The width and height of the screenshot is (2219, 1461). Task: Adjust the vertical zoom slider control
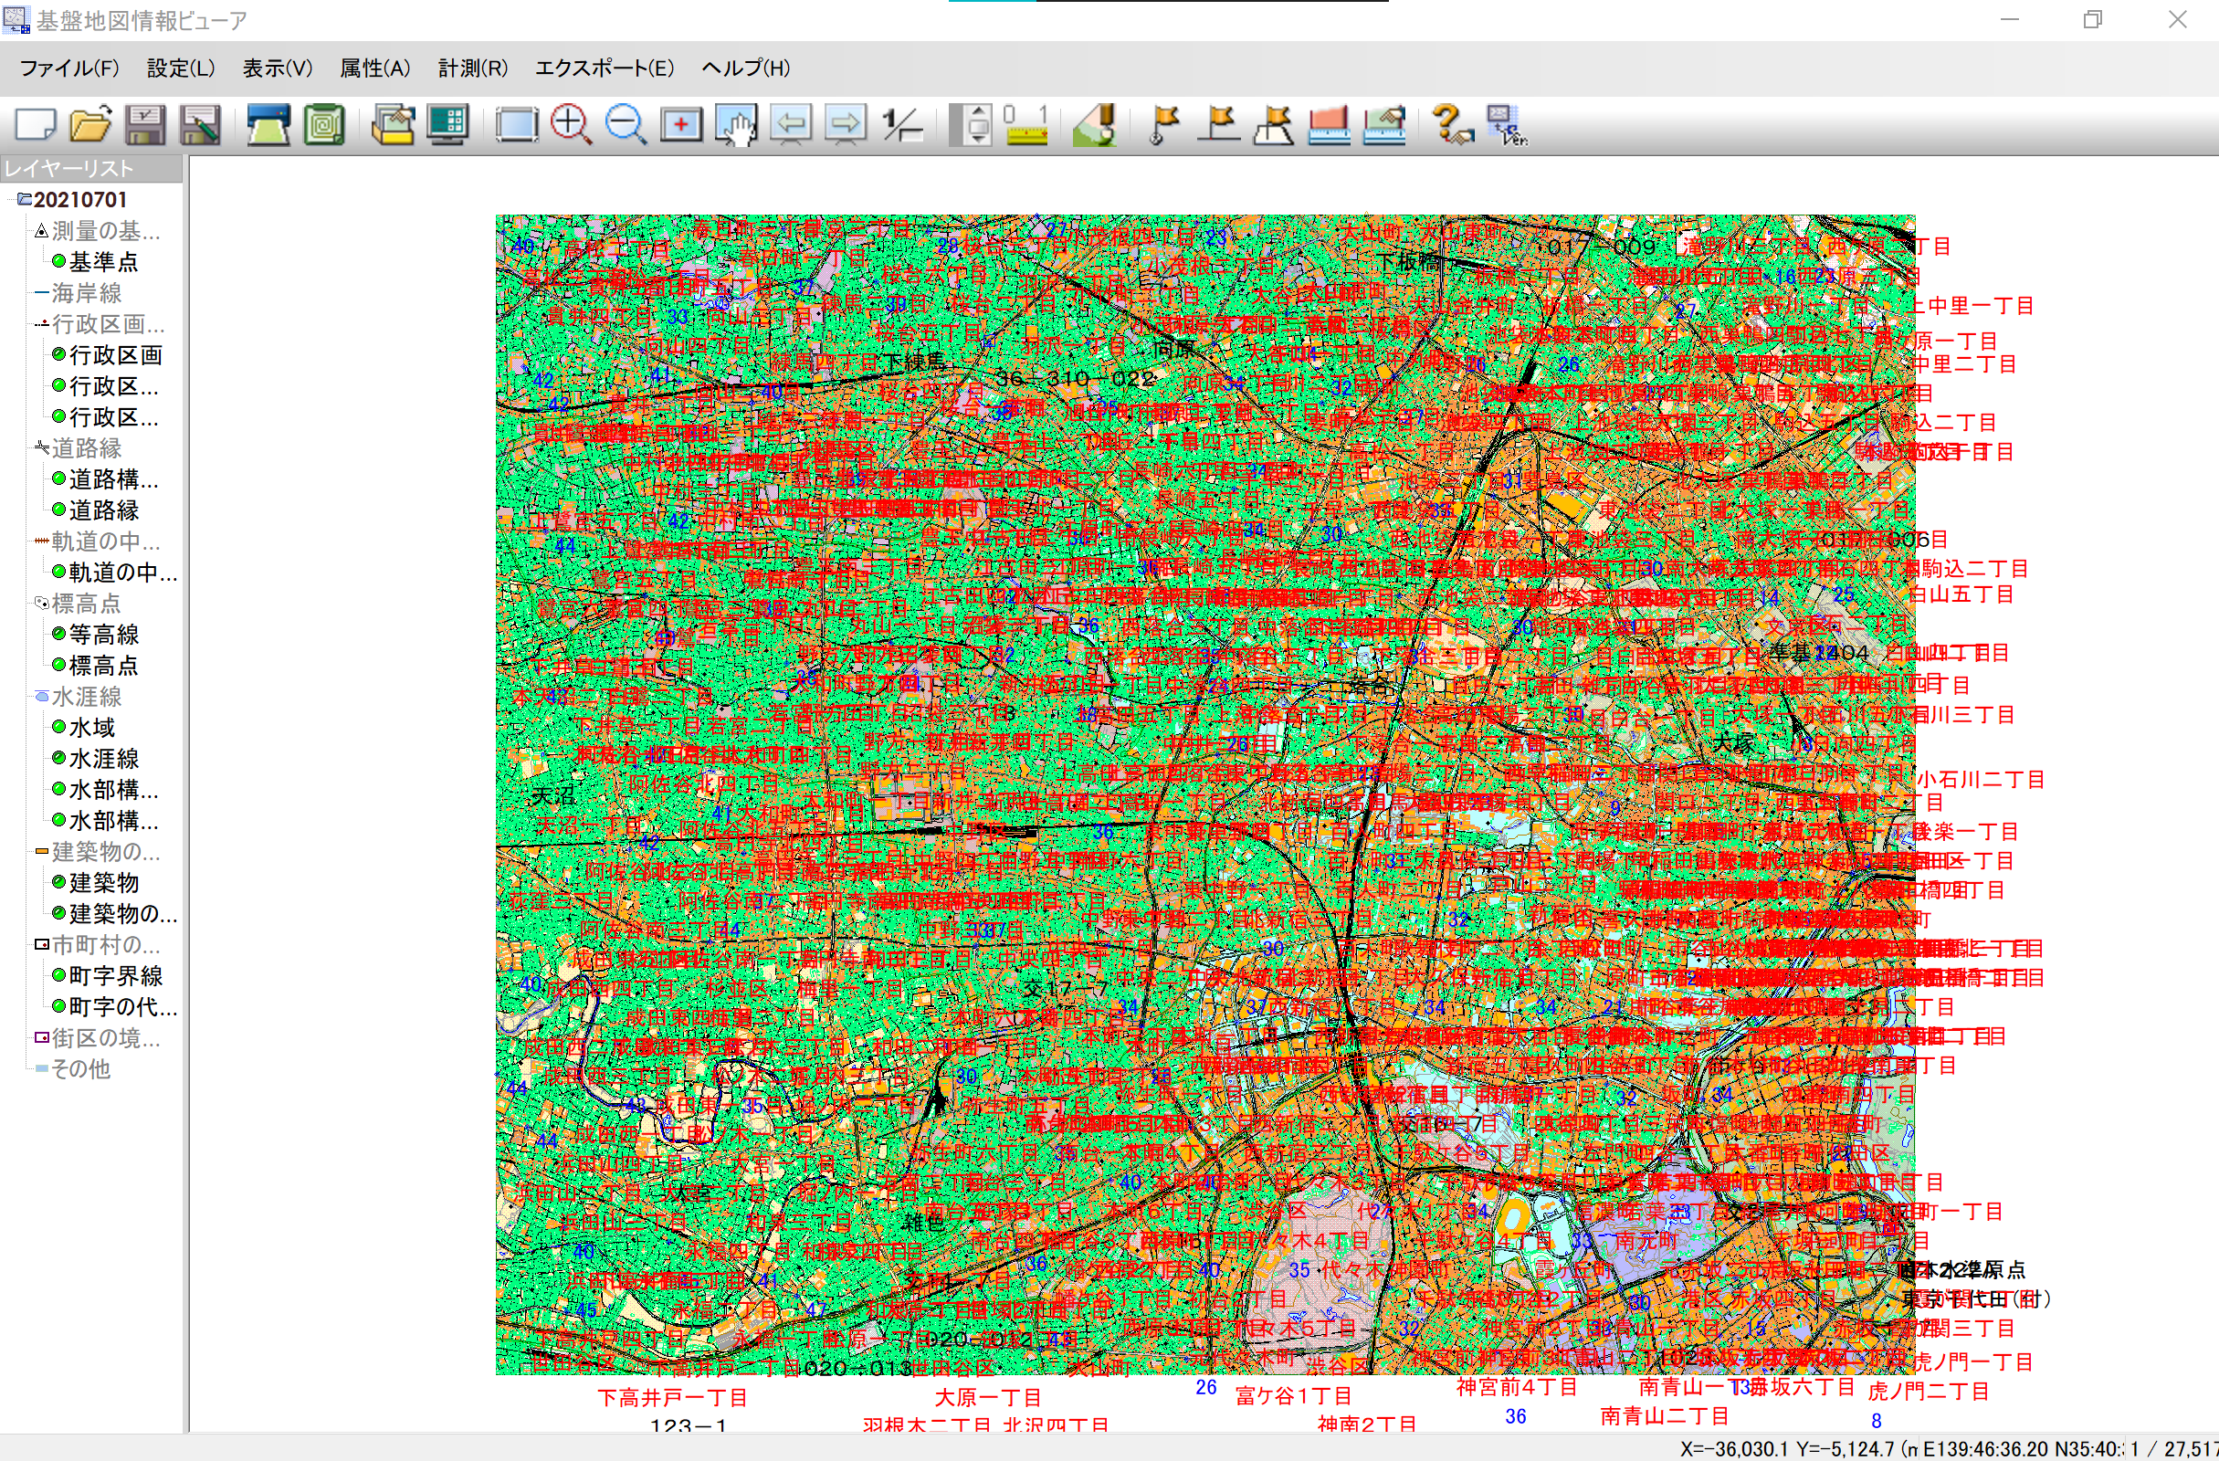(x=973, y=124)
